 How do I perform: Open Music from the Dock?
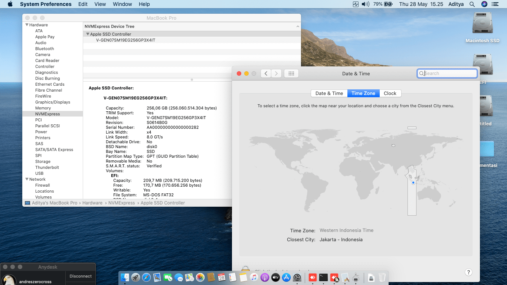click(x=254, y=277)
